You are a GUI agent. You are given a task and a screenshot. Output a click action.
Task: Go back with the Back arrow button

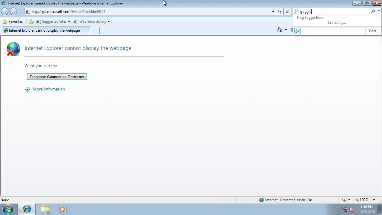pyautogui.click(x=4, y=12)
